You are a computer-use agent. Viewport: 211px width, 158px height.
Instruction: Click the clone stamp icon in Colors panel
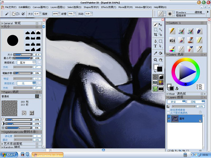pos(177,88)
